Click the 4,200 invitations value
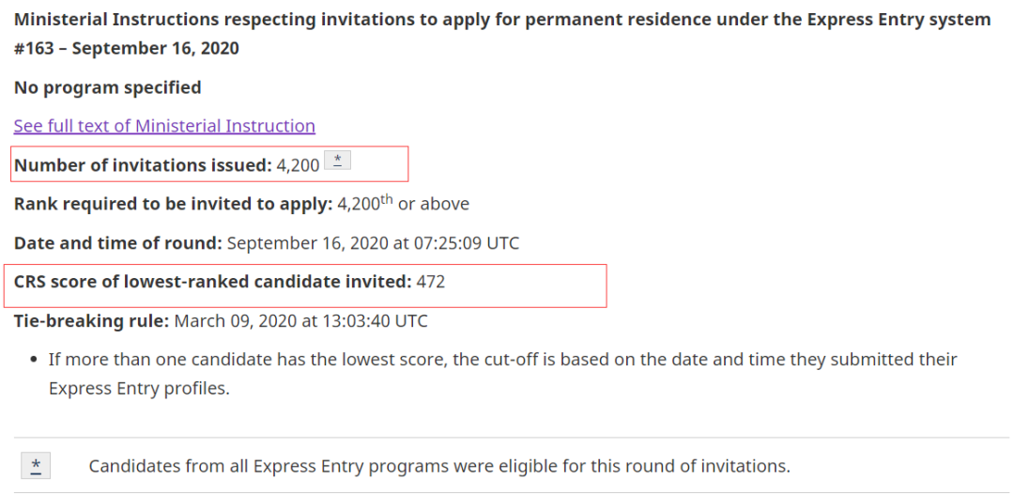 299,165
